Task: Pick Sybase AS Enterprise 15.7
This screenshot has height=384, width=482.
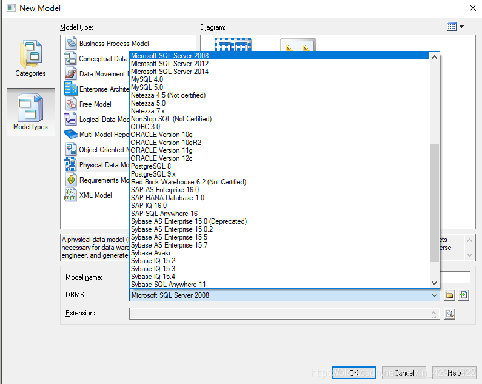Action: [279, 245]
